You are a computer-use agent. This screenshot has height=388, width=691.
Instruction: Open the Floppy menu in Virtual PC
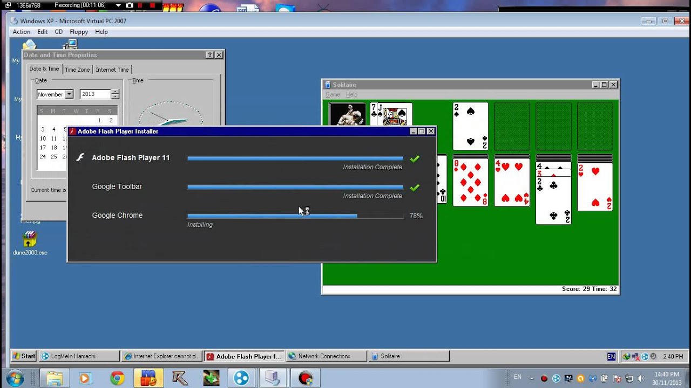coord(79,32)
